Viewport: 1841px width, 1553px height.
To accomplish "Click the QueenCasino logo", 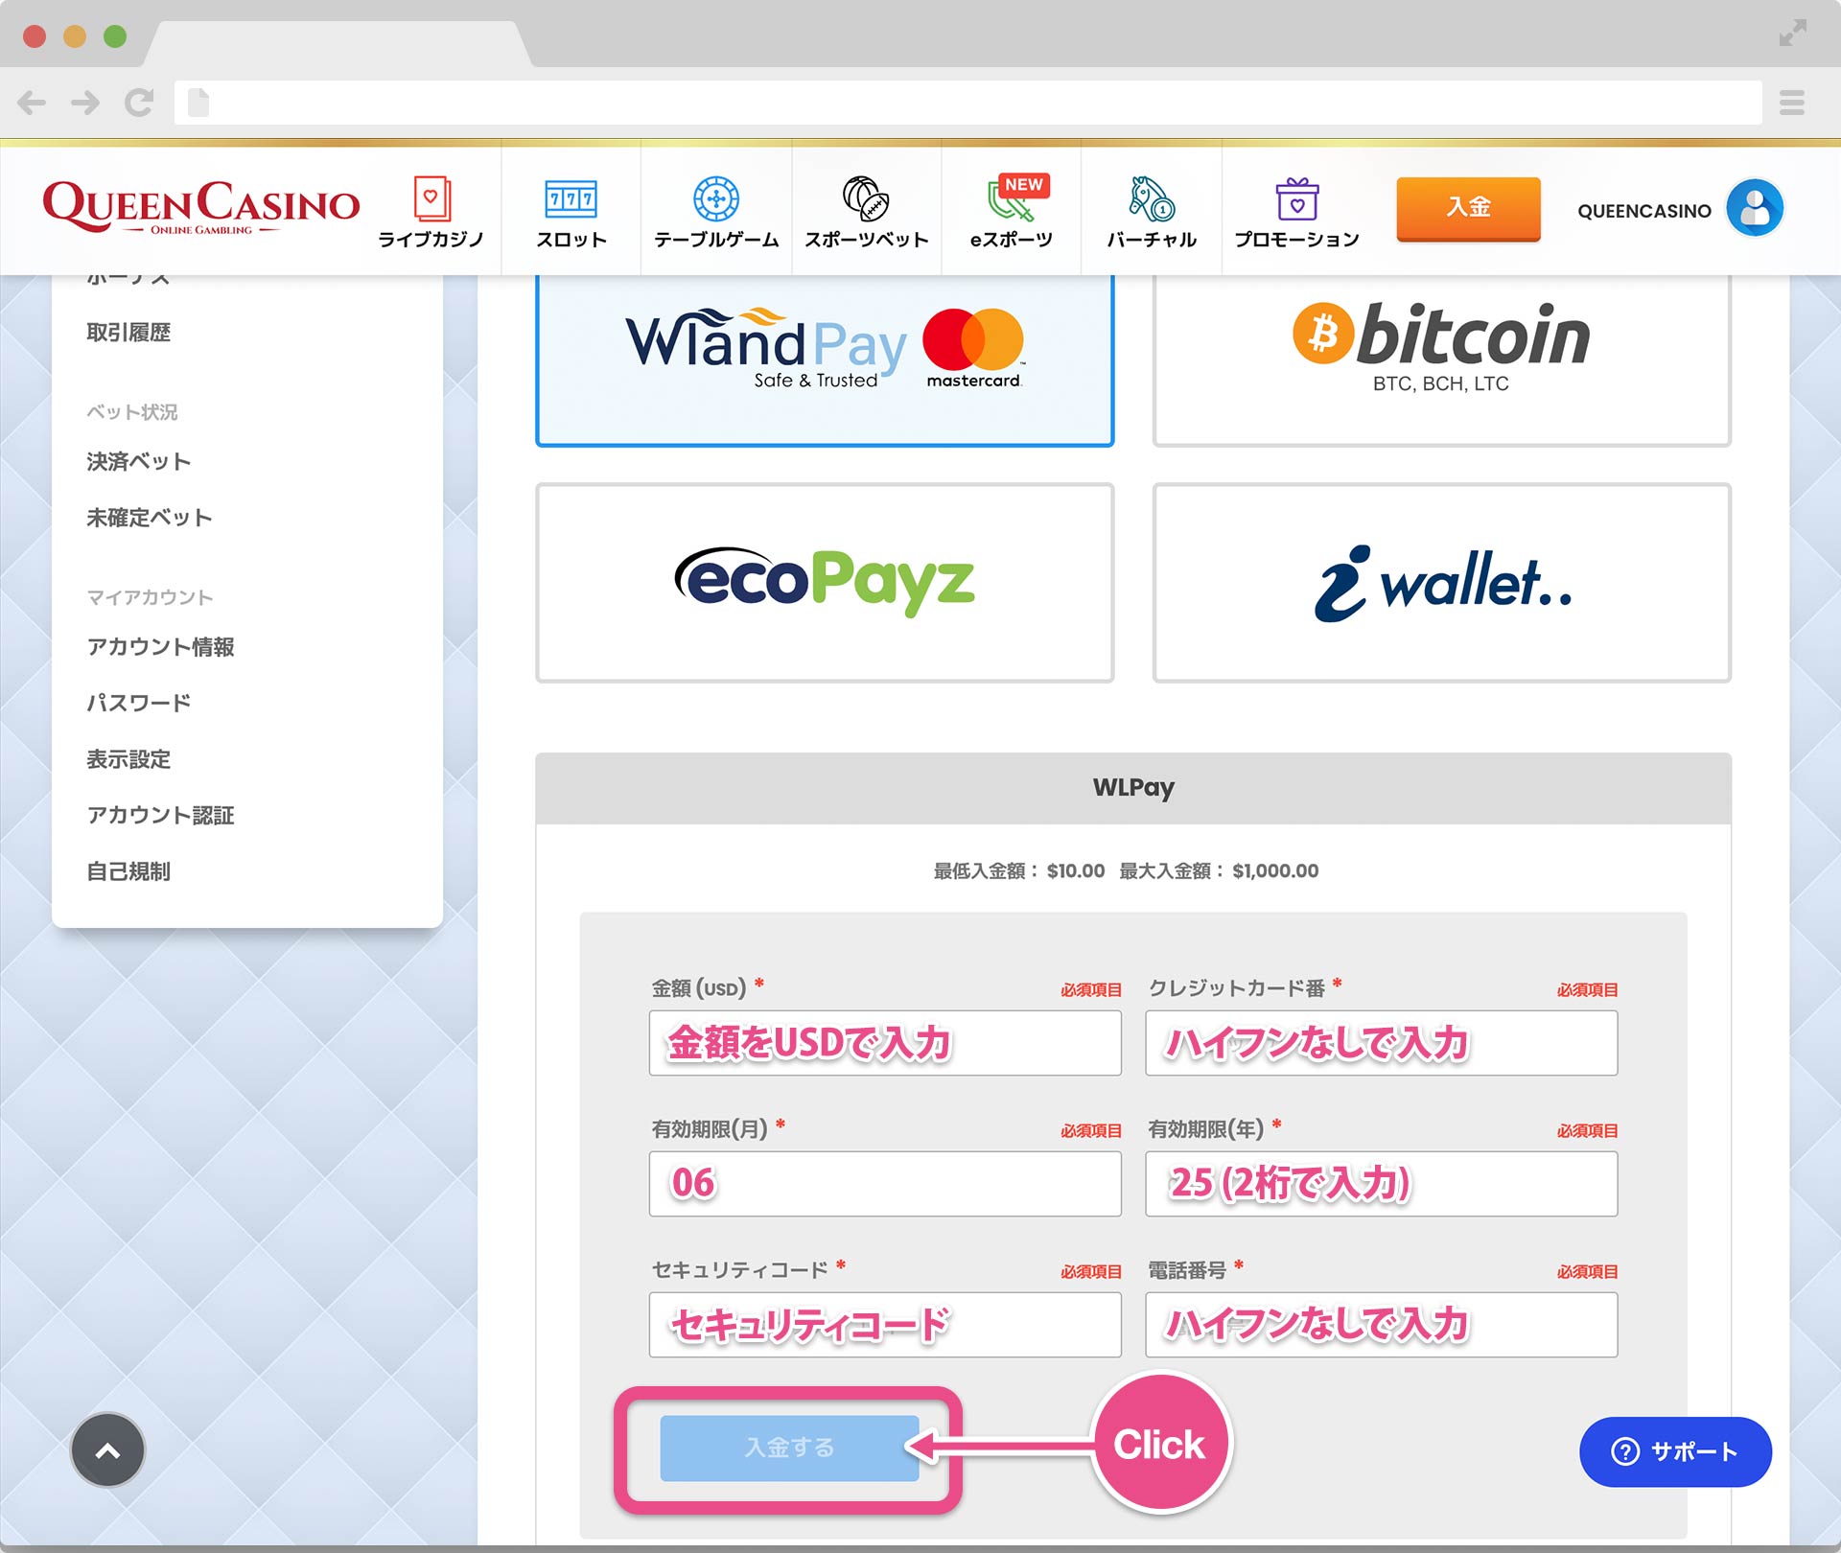I will pos(201,207).
